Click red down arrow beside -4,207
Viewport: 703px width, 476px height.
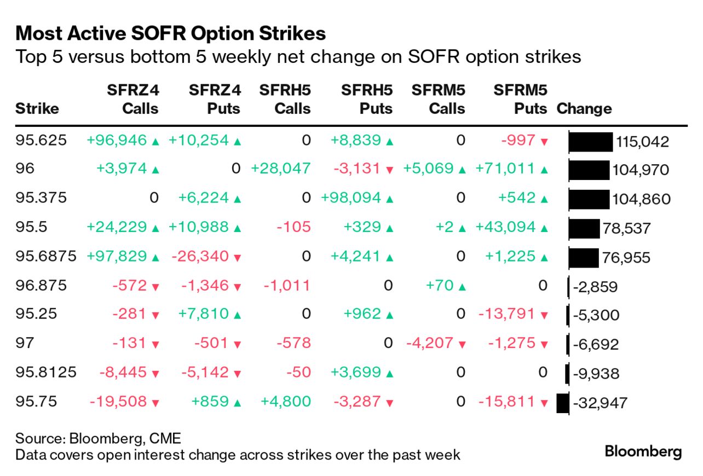(462, 345)
